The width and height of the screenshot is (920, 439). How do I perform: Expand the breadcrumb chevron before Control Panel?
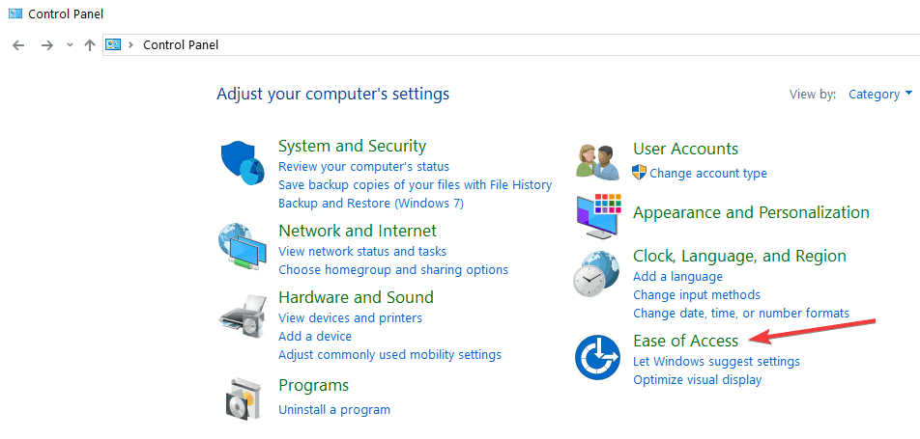pos(130,44)
